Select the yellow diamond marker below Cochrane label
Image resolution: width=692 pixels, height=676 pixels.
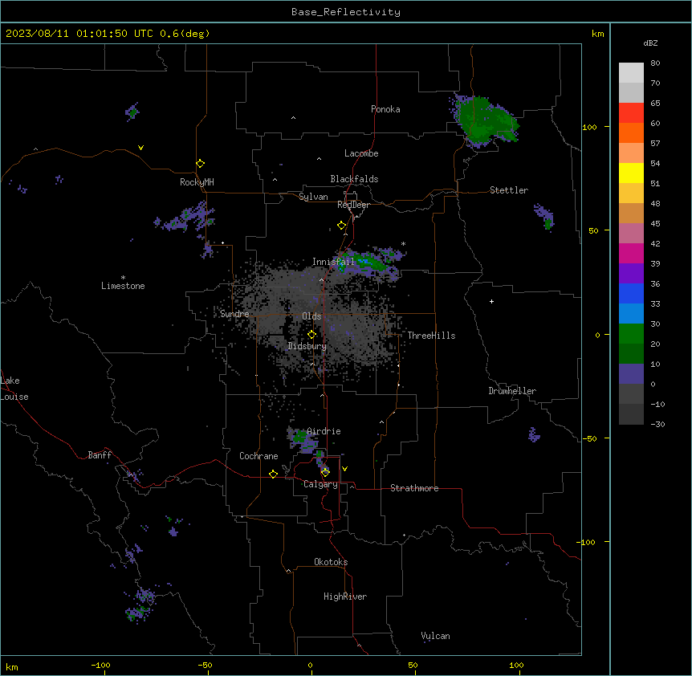coord(273,474)
